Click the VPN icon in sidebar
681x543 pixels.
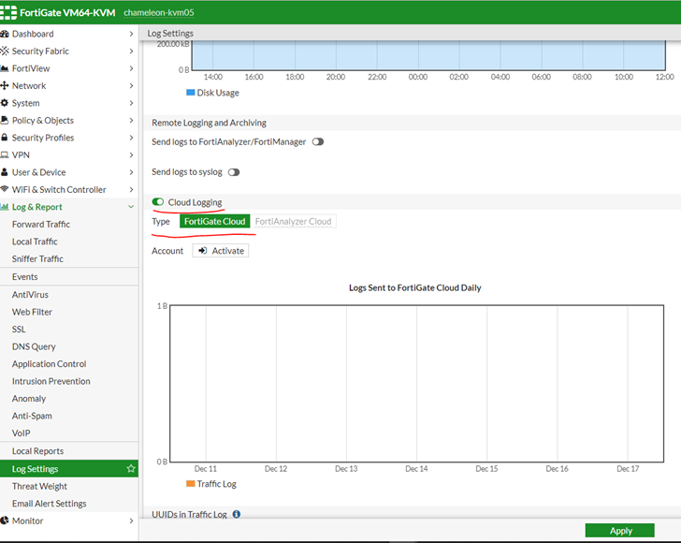(x=5, y=155)
